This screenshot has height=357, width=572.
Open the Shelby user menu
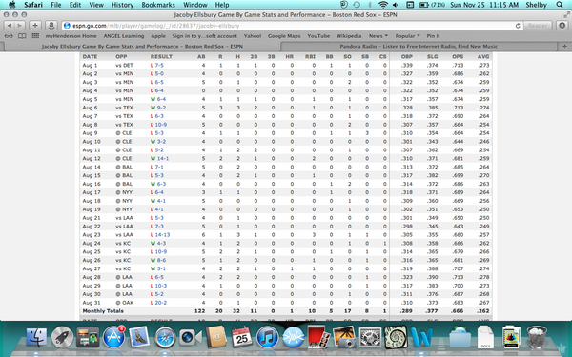pyautogui.click(x=536, y=5)
